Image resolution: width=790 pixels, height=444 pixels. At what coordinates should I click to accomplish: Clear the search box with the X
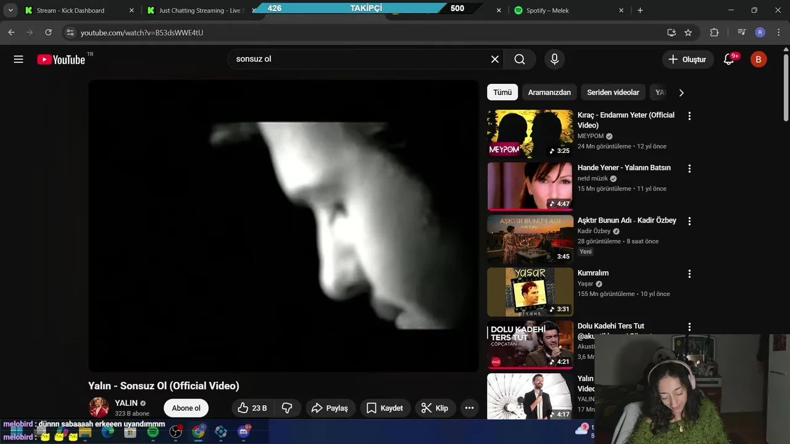point(495,59)
